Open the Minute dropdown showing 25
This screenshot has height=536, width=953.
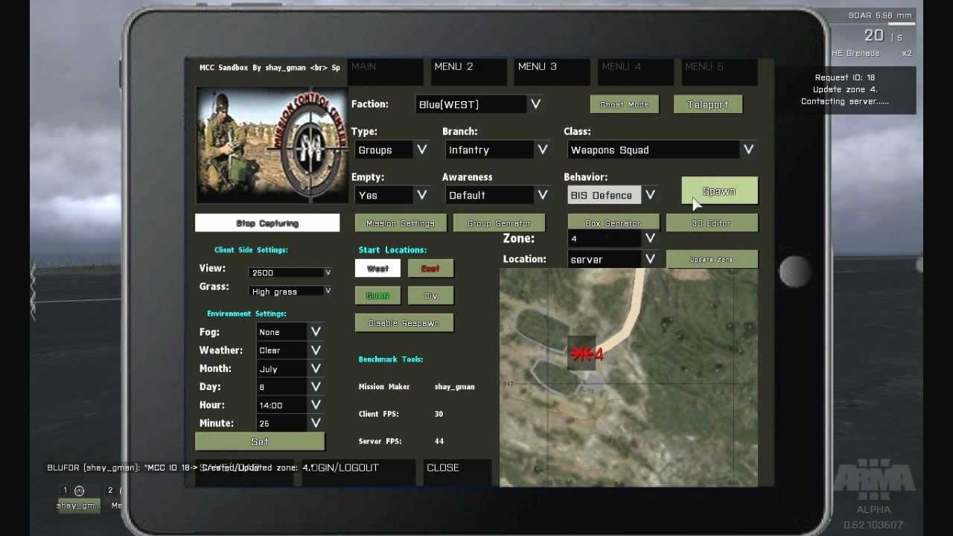tap(290, 423)
